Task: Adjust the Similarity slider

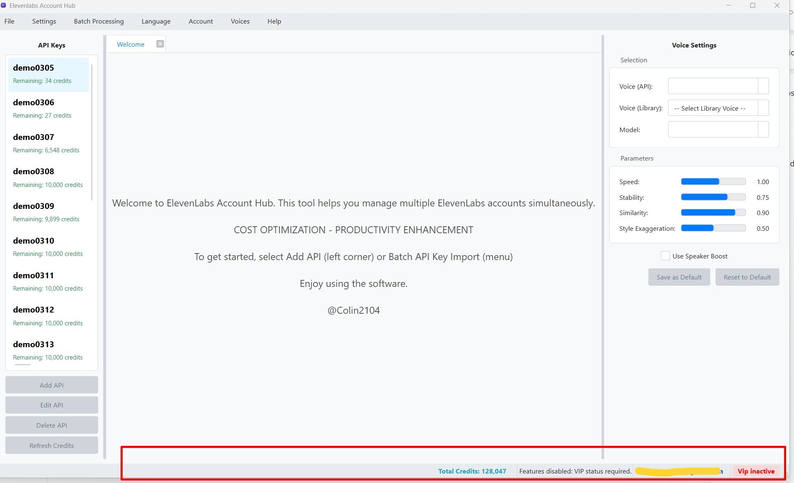Action: click(x=713, y=213)
